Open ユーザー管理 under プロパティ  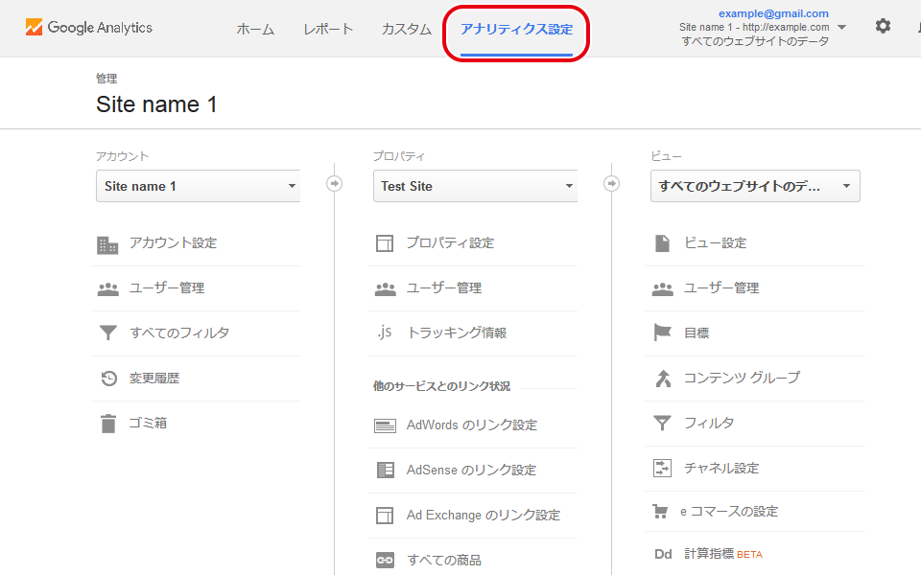coord(444,288)
